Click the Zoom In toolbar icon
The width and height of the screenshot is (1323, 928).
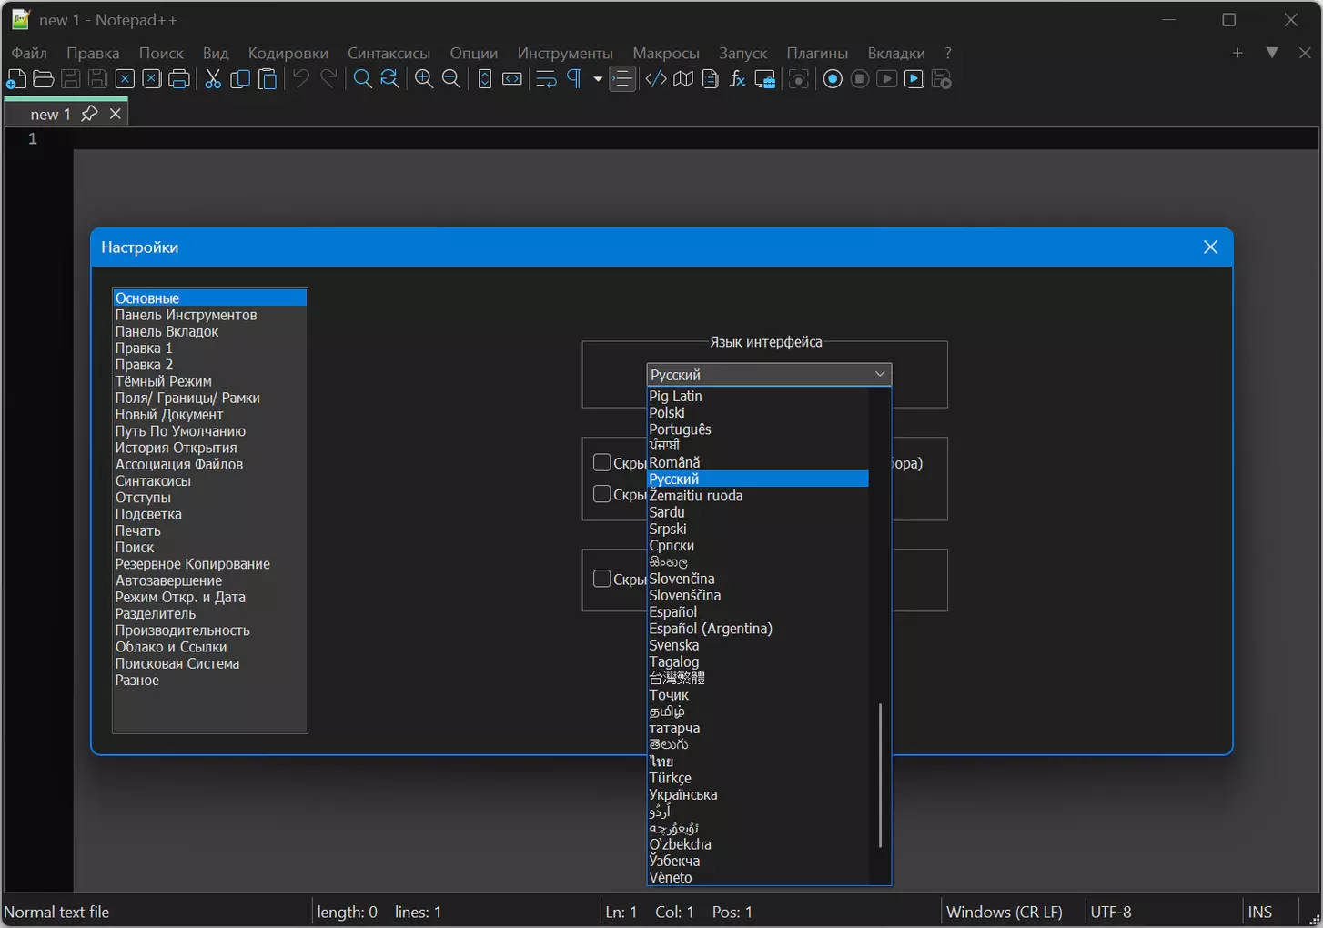click(x=424, y=79)
